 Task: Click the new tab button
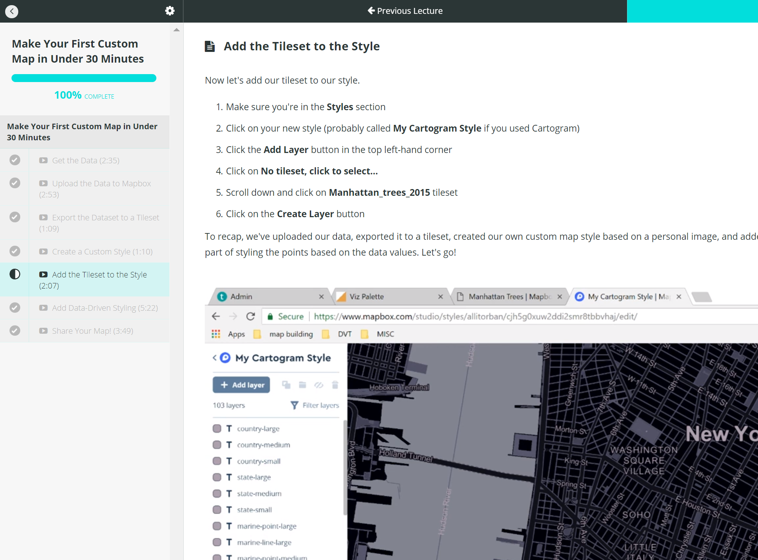[x=701, y=297]
